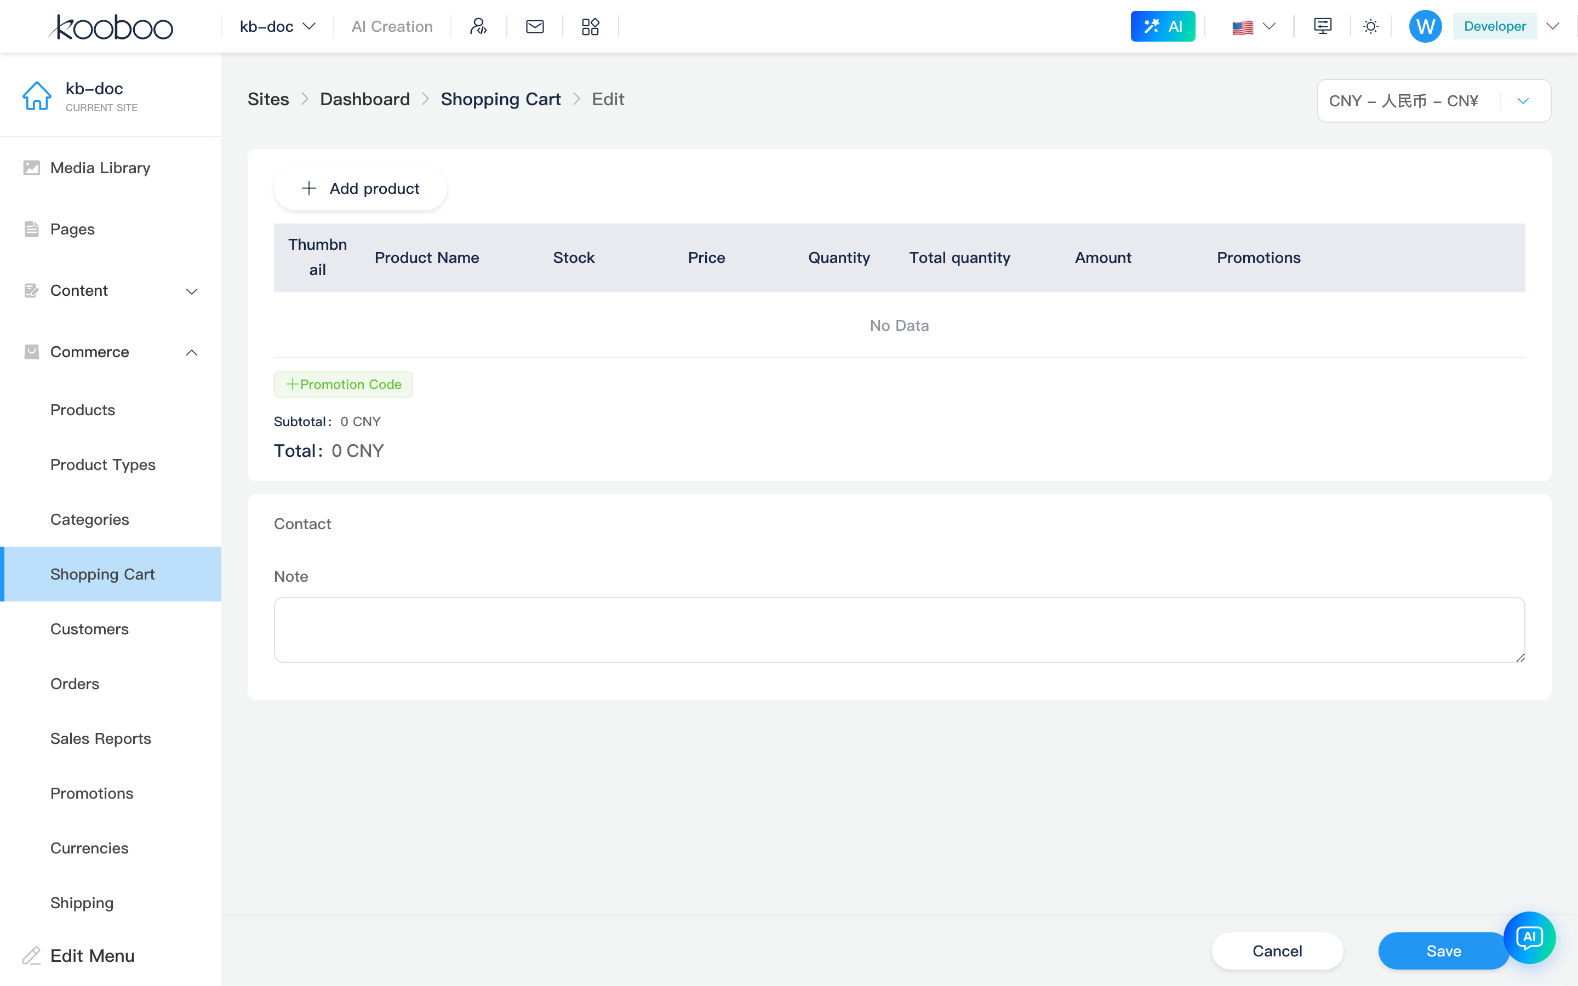Click the Amount column header
1578x986 pixels.
1102,257
